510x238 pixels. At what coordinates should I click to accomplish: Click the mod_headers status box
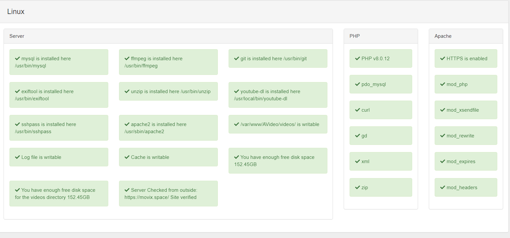click(466, 187)
